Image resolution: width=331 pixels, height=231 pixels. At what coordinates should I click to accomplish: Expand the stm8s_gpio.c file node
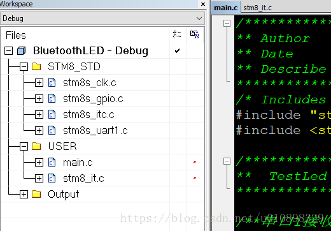39,99
